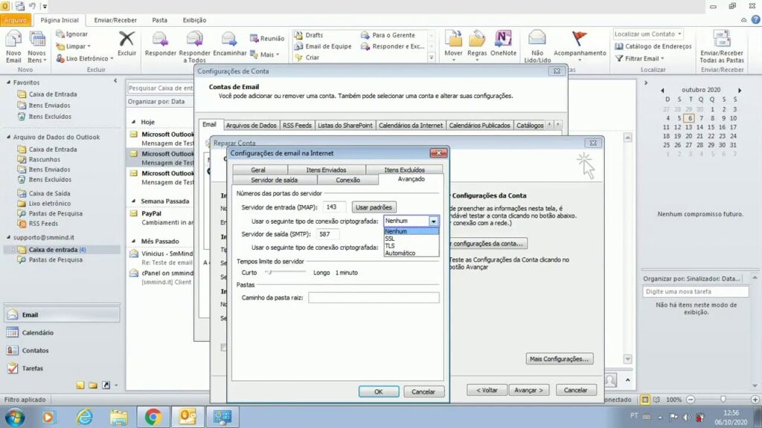Click the Responder ribbon icon

click(x=161, y=44)
